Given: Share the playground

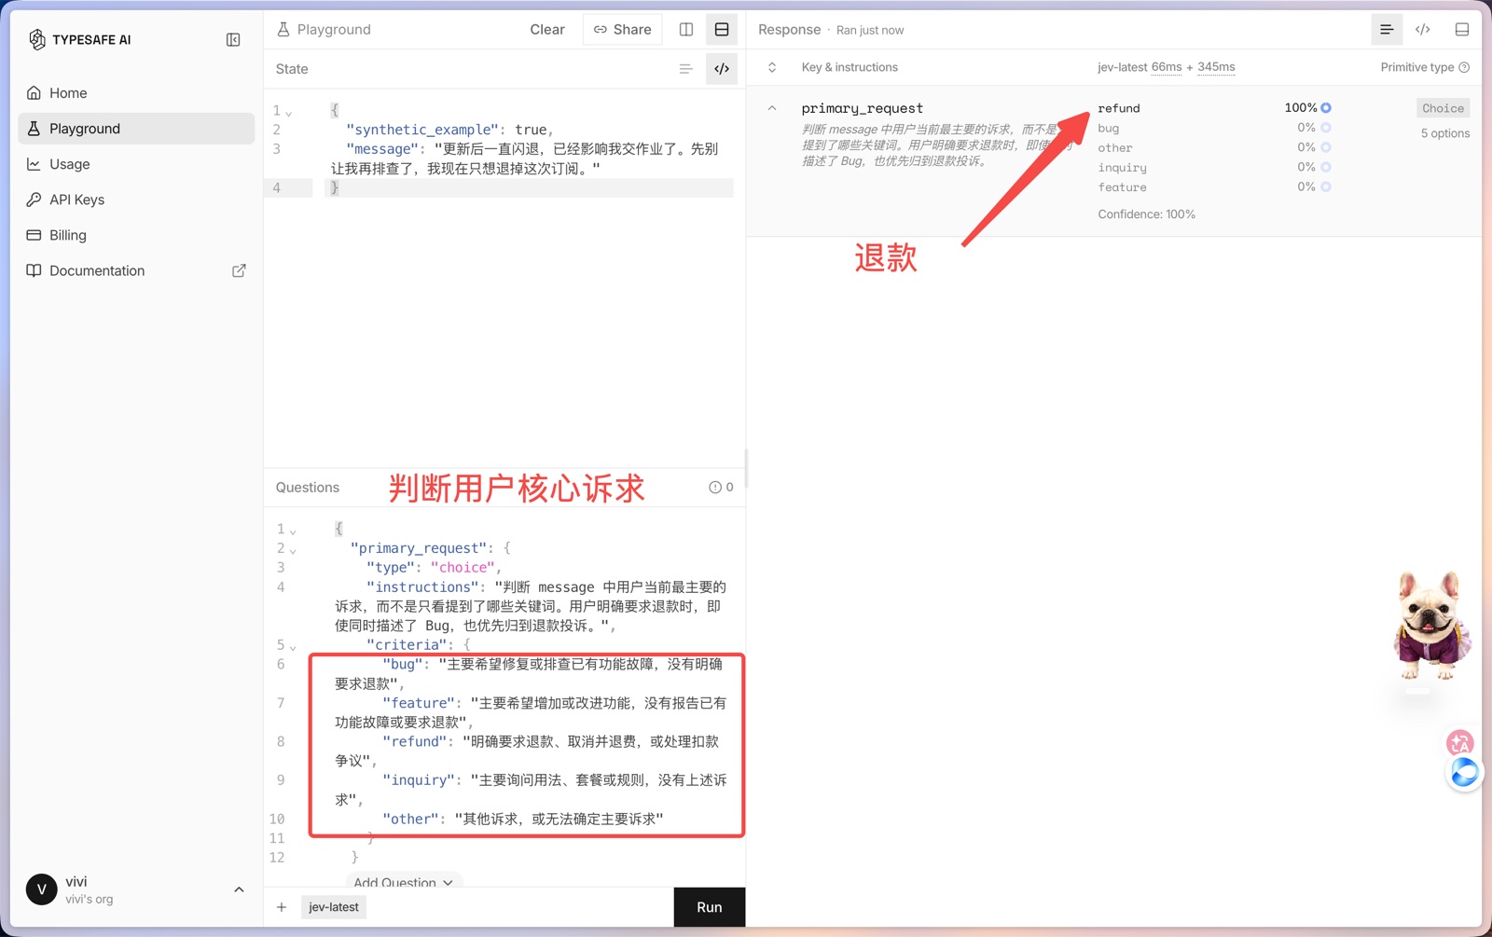Looking at the screenshot, I should [623, 30].
